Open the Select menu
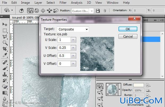This screenshot has height=107, width=165. pyautogui.click(x=50, y=3)
